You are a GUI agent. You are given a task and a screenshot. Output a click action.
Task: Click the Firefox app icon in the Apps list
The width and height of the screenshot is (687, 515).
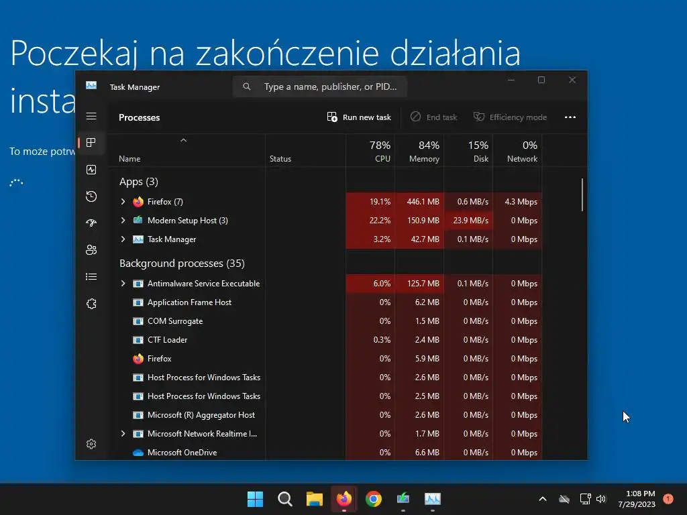coord(138,201)
